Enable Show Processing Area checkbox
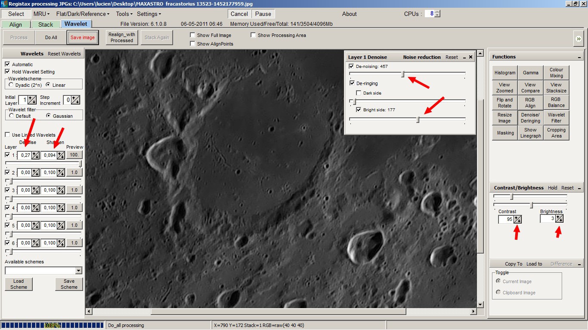 click(x=253, y=35)
